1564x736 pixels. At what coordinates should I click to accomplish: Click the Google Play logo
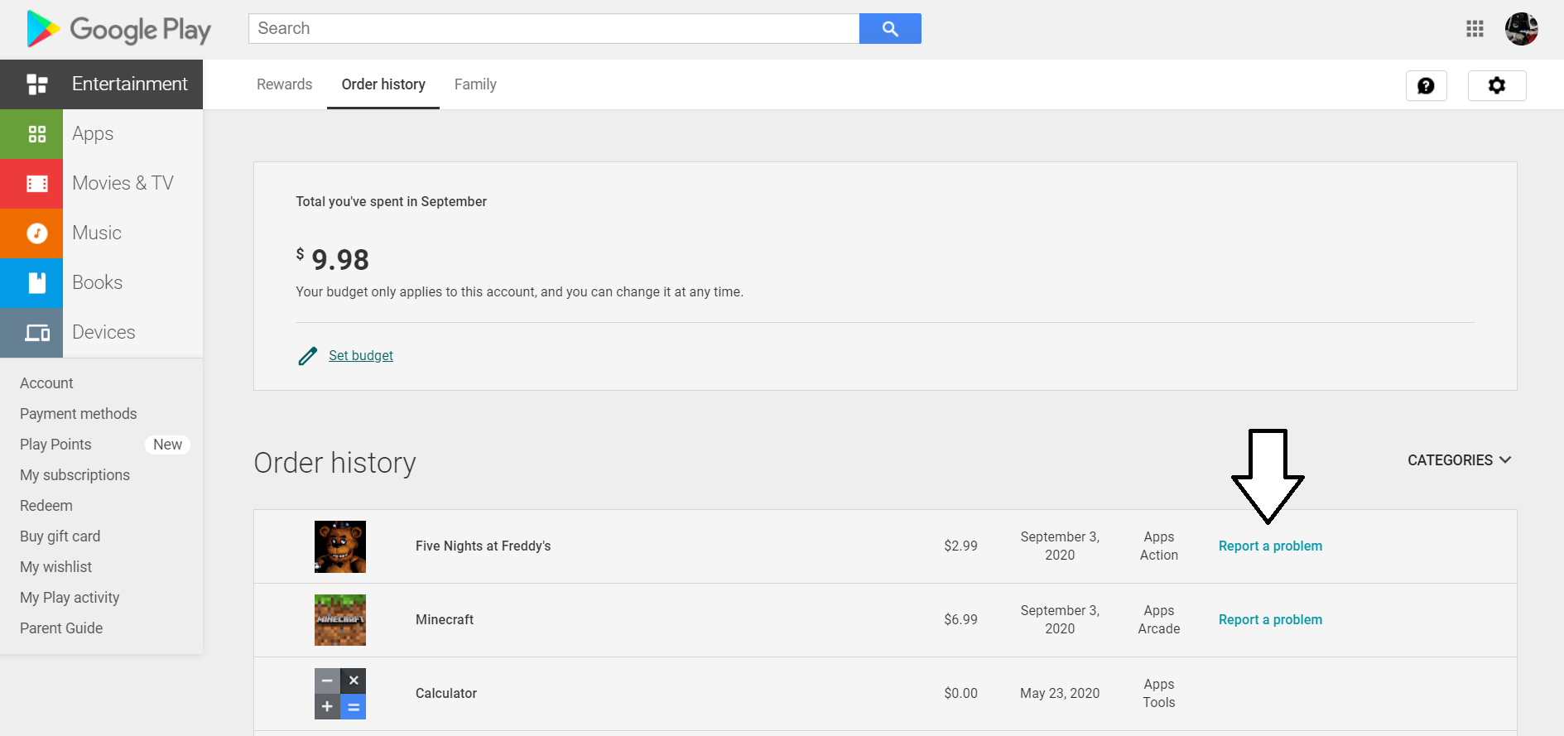[x=118, y=30]
